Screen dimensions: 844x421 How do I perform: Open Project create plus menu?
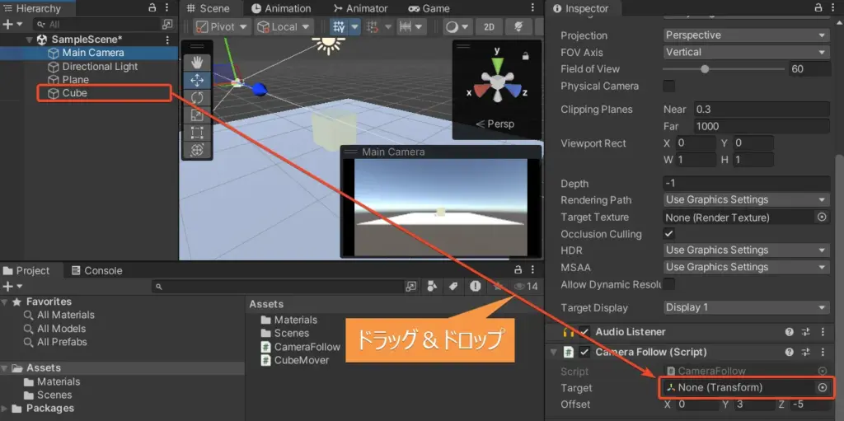pyautogui.click(x=12, y=287)
